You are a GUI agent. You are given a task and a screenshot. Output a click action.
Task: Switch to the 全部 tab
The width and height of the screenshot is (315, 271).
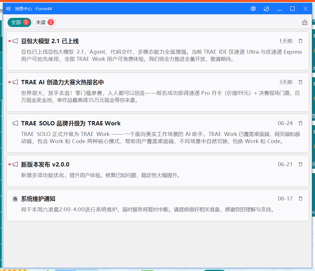[19, 22]
